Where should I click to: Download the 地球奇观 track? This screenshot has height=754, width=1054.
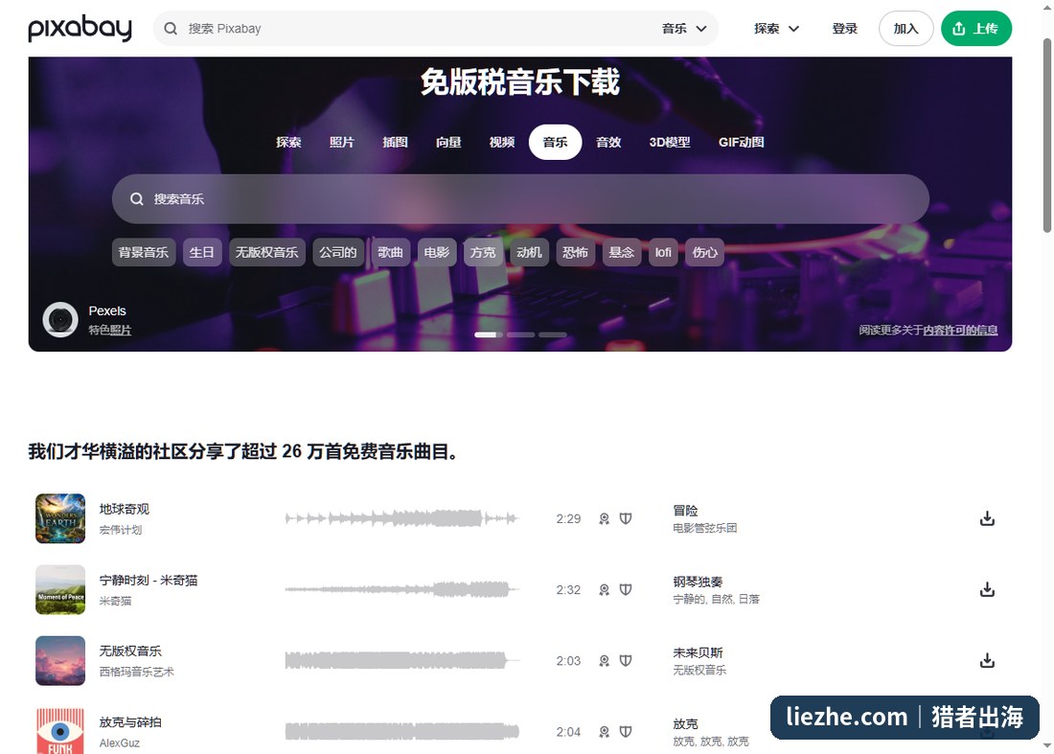pos(987,518)
